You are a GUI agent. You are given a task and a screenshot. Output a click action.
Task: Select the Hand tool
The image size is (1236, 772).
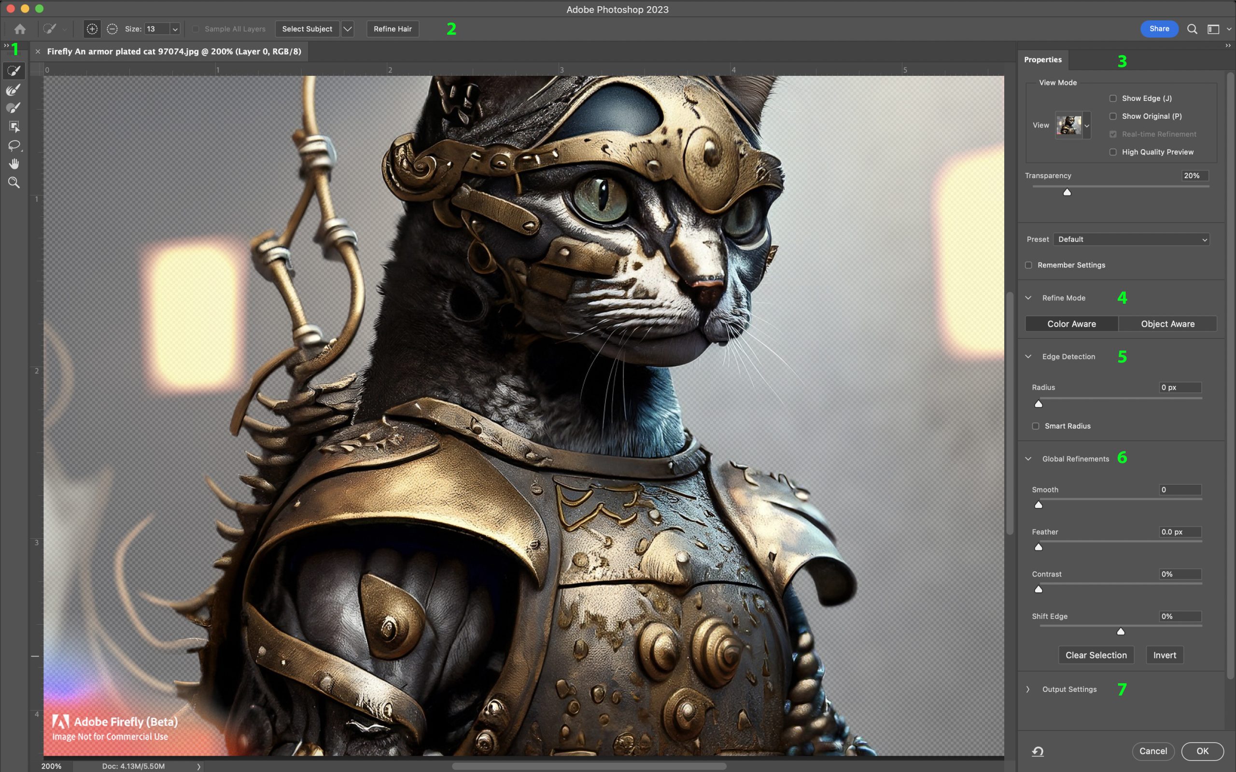tap(13, 163)
